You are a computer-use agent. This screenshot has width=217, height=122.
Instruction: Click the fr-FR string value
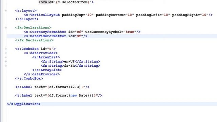tap(69, 66)
